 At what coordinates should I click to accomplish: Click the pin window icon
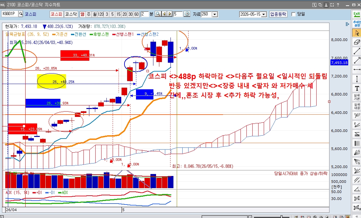(x=326, y=5)
